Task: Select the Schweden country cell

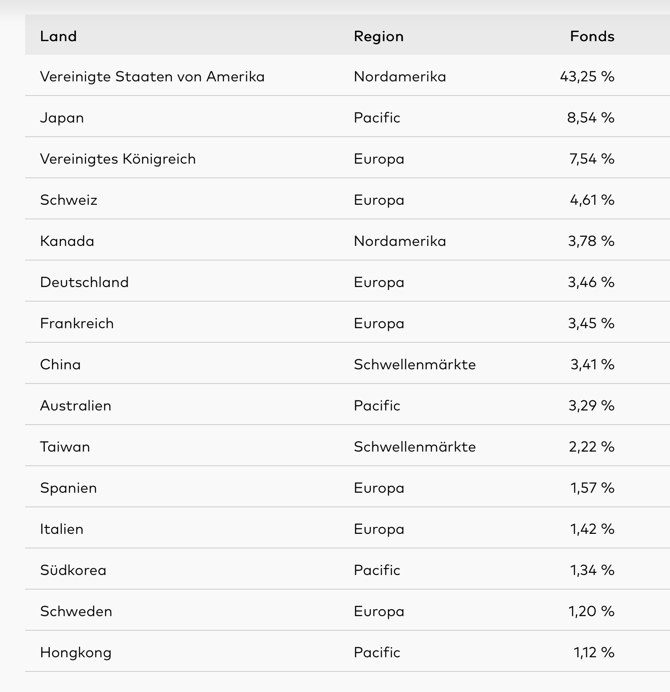Action: 76,611
